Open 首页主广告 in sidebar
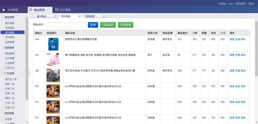The height and width of the screenshot is (124, 258). tap(11, 79)
